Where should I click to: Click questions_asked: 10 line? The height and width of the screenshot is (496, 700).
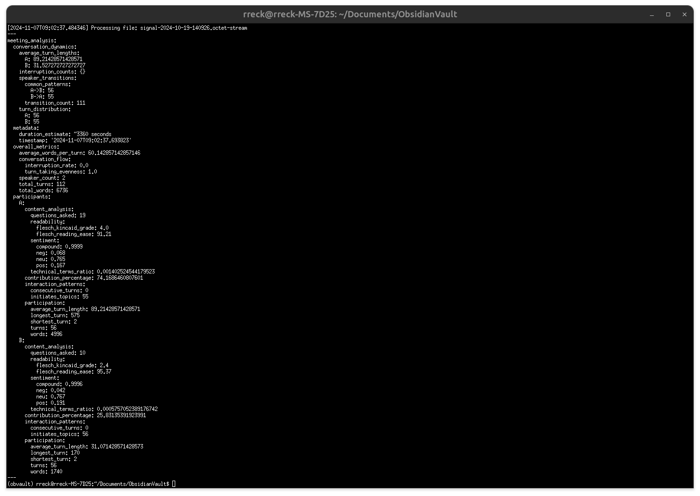point(58,353)
